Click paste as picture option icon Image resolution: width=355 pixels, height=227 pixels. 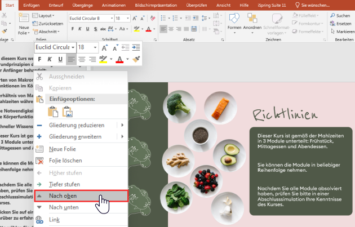click(57, 111)
